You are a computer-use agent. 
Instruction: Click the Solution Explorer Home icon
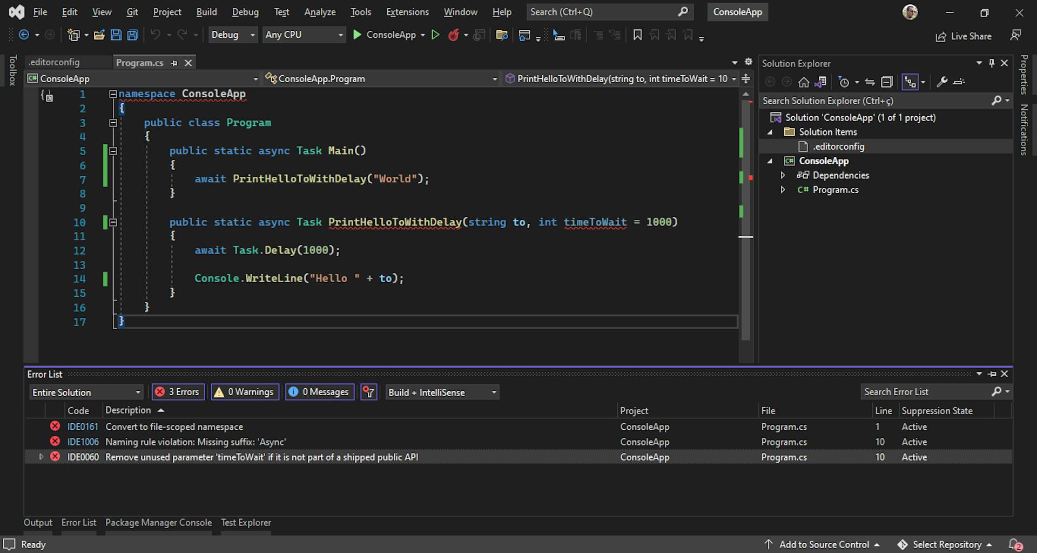coord(804,82)
